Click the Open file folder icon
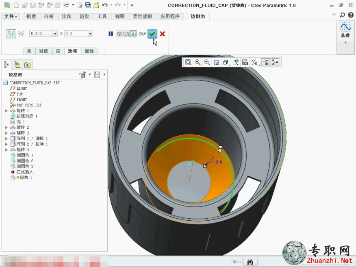This screenshot has width=356, height=267. pyautogui.click(x=24, y=5)
